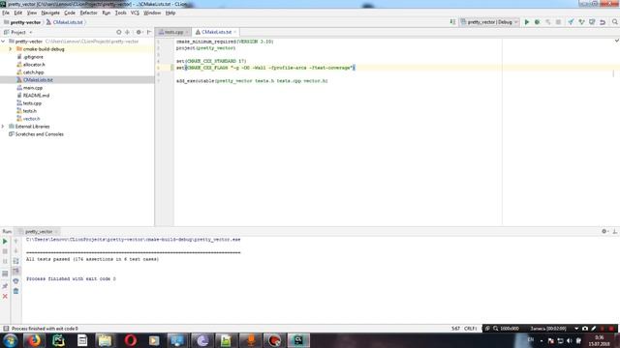Viewport: 620px width, 348px height.
Task: Click the Scroll from Source target icon
Action: [118, 32]
